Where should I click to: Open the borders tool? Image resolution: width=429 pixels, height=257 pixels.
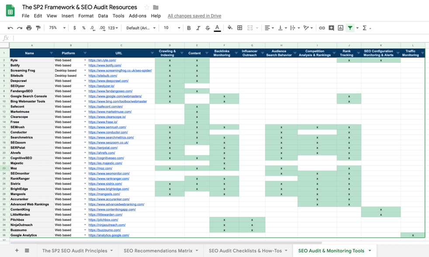point(240,27)
